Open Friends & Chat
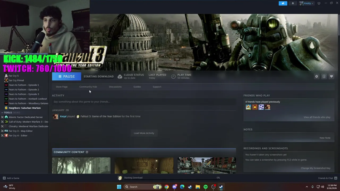The image size is (340, 191). point(328,178)
